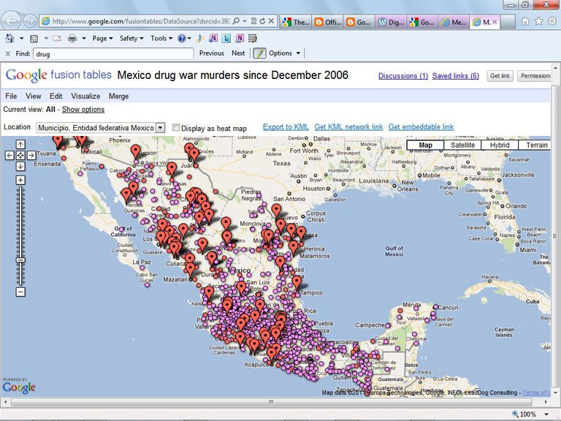Click the Permissions button
Image resolution: width=561 pixels, height=421 pixels.
pyautogui.click(x=534, y=76)
